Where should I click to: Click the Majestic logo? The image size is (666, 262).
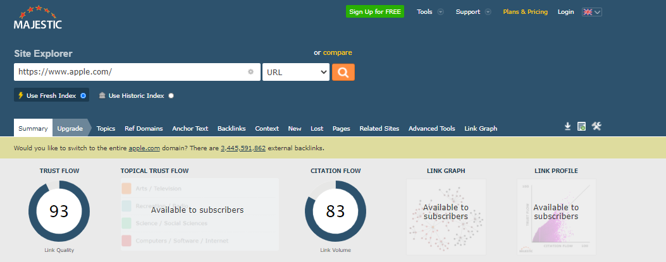[x=38, y=18]
